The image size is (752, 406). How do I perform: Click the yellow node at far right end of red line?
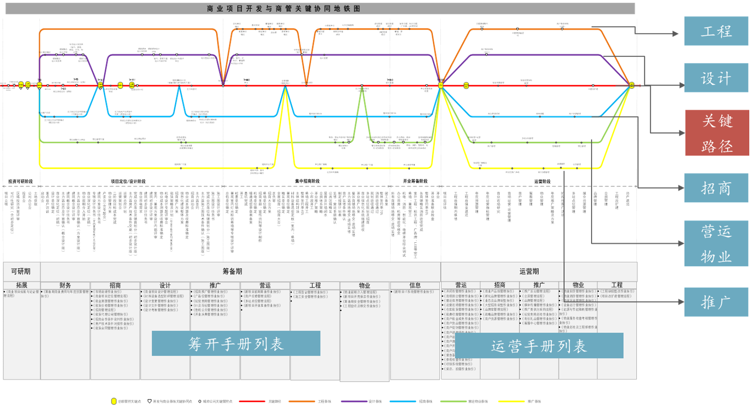point(631,85)
